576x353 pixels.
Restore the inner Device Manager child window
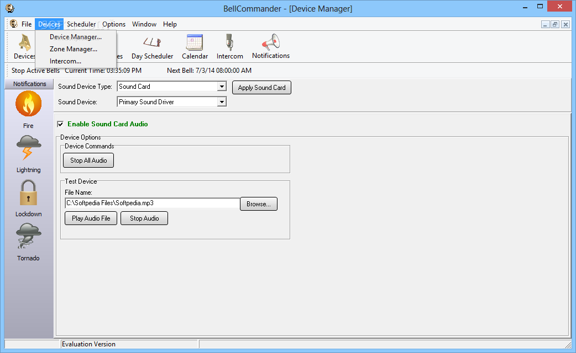555,25
